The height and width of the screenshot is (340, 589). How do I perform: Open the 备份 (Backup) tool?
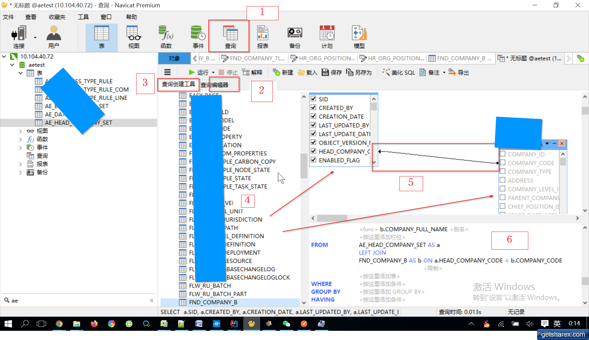[294, 36]
